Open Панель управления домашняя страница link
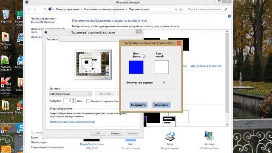This screenshot has width=272, height=153. [x=44, y=20]
